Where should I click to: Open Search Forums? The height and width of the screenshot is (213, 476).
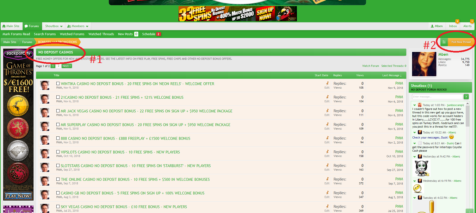click(x=45, y=34)
